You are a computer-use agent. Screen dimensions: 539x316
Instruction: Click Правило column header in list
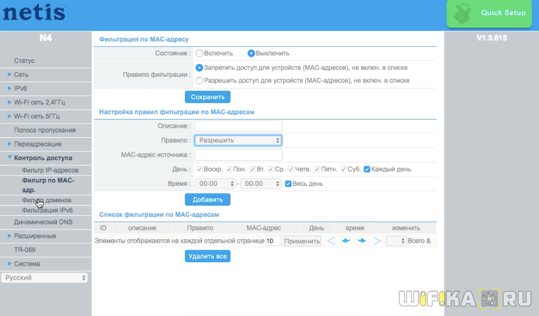click(x=200, y=228)
